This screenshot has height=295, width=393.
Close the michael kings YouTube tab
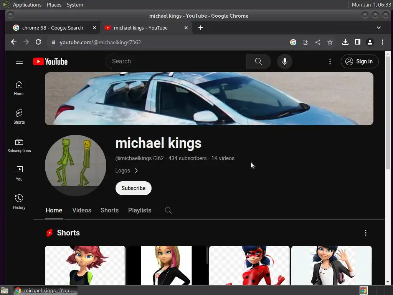pos(186,28)
